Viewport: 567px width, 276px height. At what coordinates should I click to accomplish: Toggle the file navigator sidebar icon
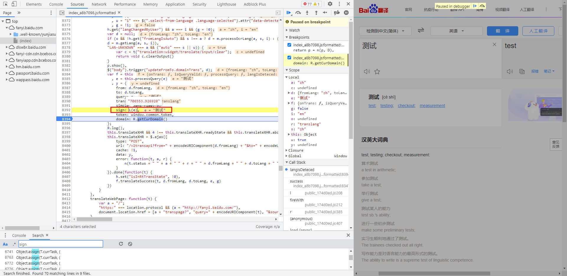click(x=62, y=13)
